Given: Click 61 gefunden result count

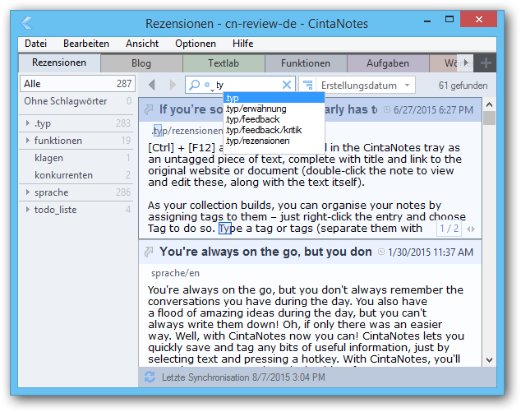Looking at the screenshot, I should pyautogui.click(x=463, y=86).
